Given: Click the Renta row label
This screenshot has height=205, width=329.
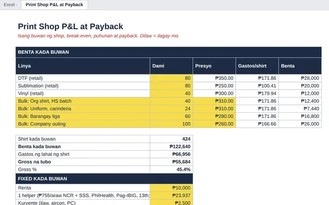Looking at the screenshot, I should (83, 188).
